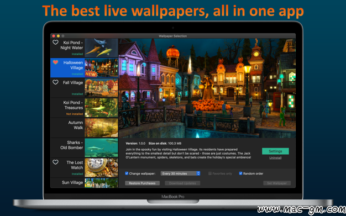Pick the Sun Village wallpaper in list
This screenshot has width=346, height=216.
point(85,183)
